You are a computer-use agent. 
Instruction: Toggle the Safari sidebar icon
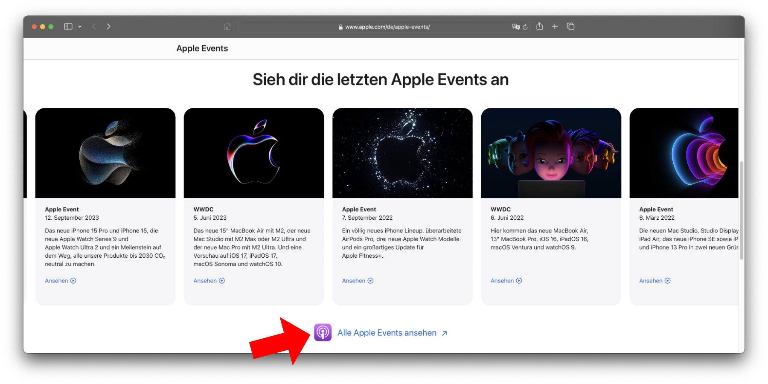coord(68,26)
